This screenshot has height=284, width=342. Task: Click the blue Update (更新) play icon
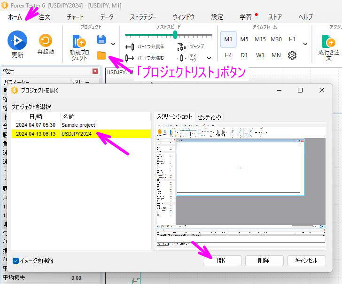17,40
